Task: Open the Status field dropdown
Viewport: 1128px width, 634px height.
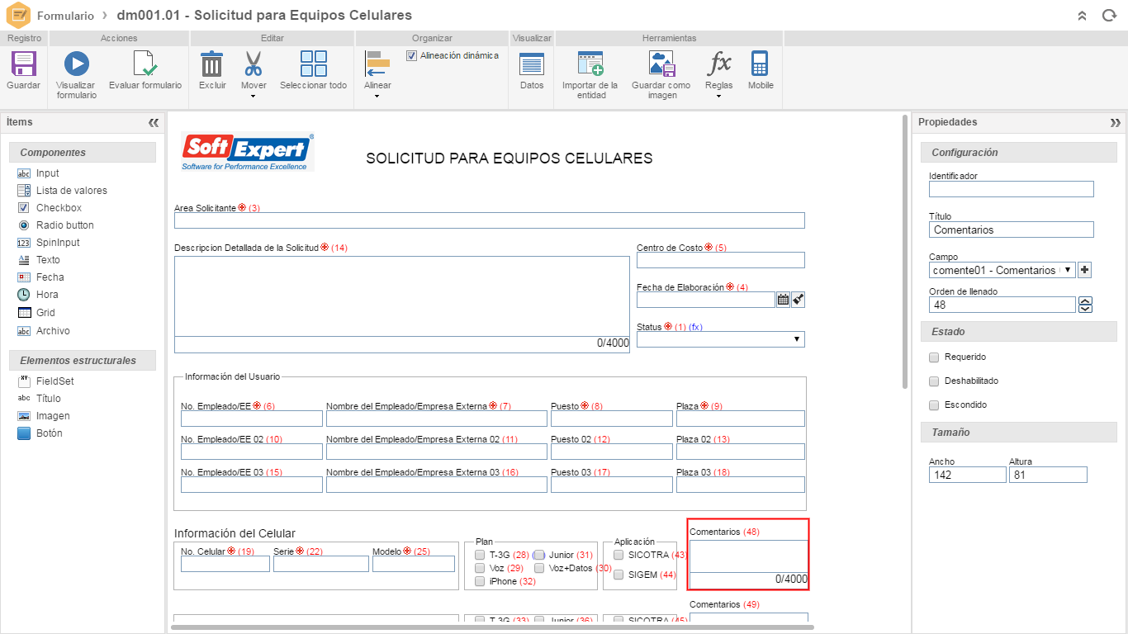Action: pyautogui.click(x=795, y=338)
